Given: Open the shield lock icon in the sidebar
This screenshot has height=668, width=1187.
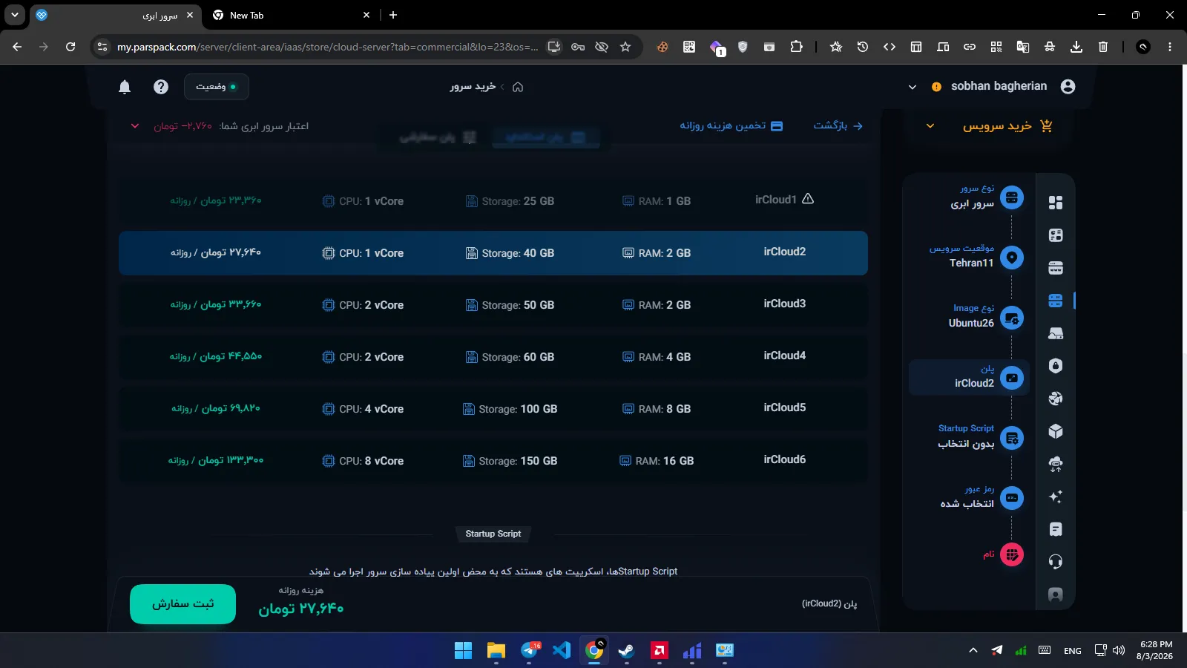Looking at the screenshot, I should (1056, 366).
